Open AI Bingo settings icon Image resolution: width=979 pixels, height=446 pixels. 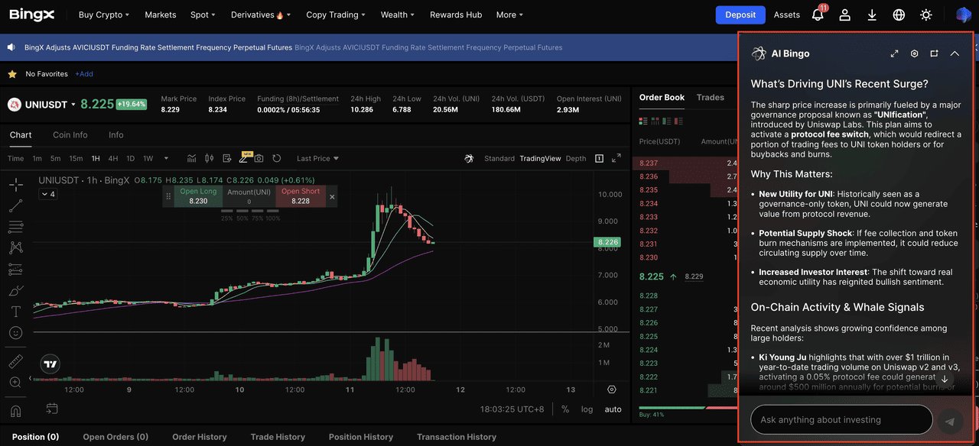pos(914,53)
